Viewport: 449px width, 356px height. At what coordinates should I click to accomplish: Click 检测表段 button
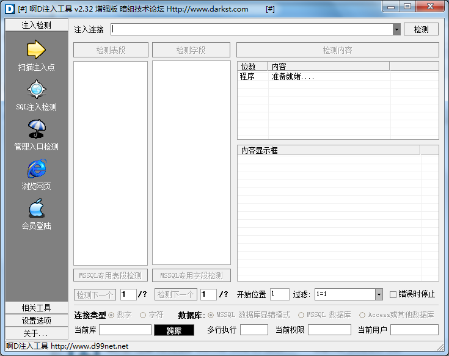(x=111, y=50)
